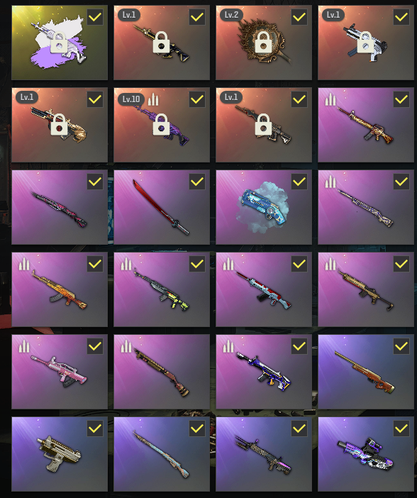This screenshot has height=498, width=417.
Task: Uncheck the checkmark on the paint-splash rifle tile
Action: (x=95, y=17)
